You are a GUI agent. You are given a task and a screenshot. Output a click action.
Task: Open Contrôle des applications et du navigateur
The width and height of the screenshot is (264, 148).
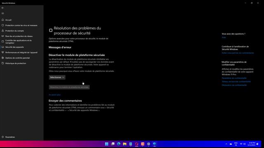point(18,42)
